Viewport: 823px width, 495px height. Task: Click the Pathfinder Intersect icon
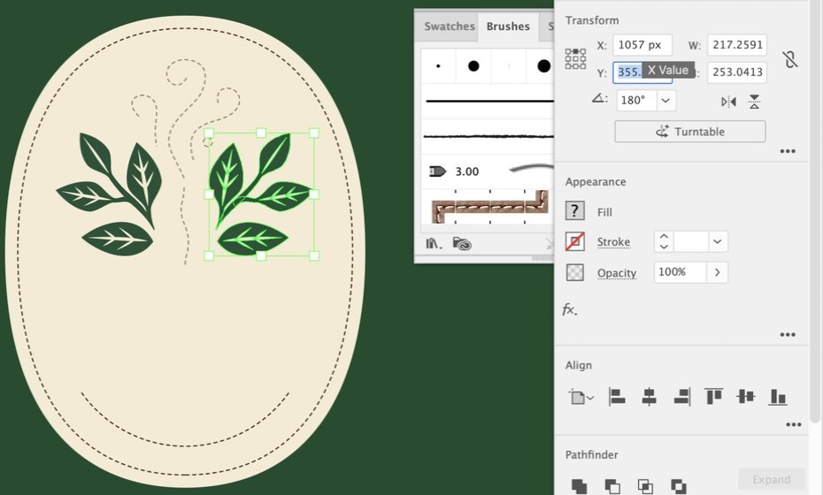coord(645,486)
